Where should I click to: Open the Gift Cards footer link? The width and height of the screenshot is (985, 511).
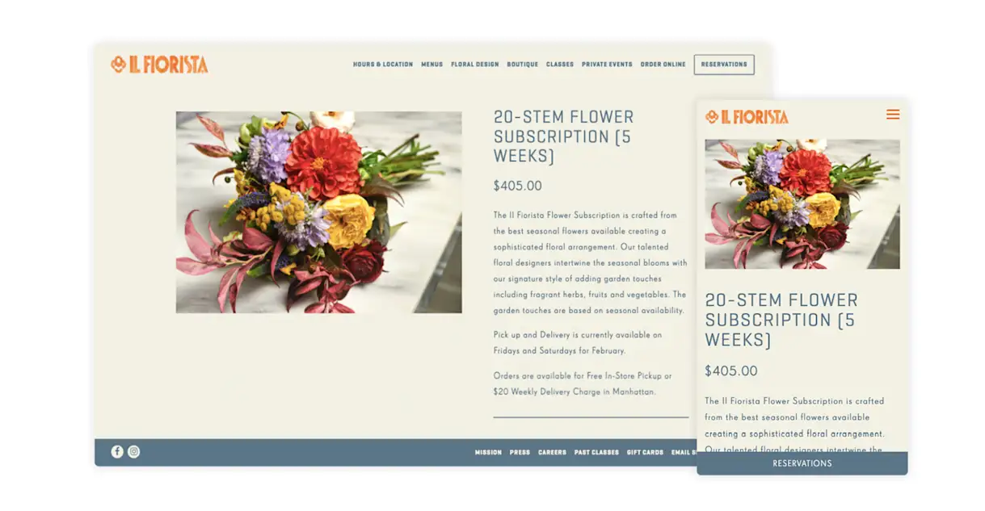point(646,453)
